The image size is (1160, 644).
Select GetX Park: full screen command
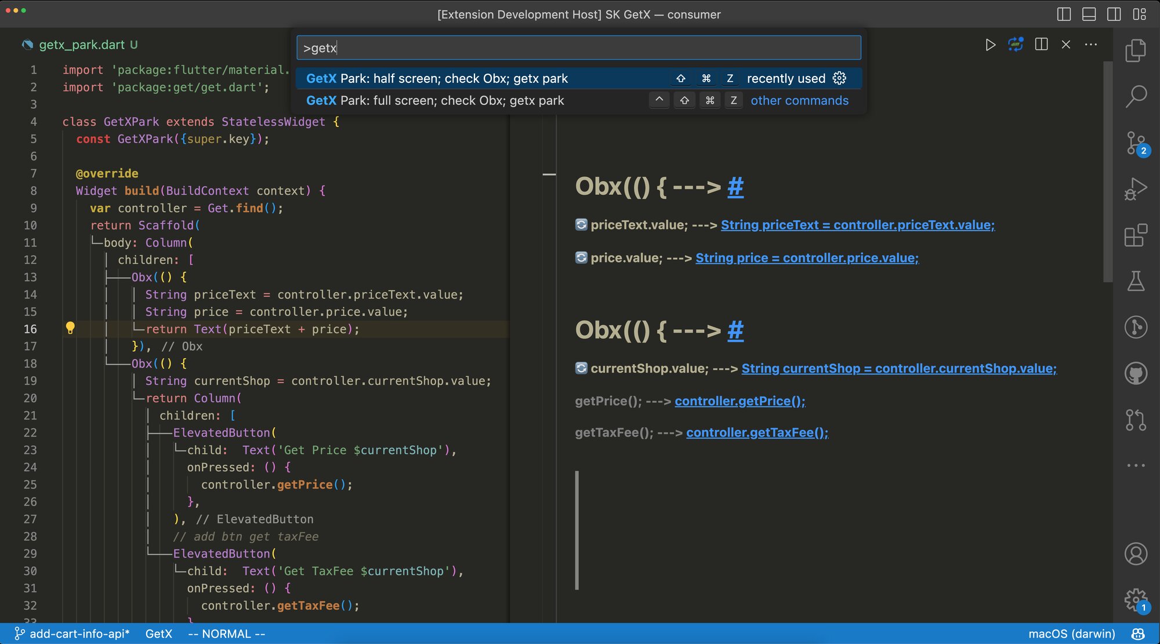(x=435, y=100)
